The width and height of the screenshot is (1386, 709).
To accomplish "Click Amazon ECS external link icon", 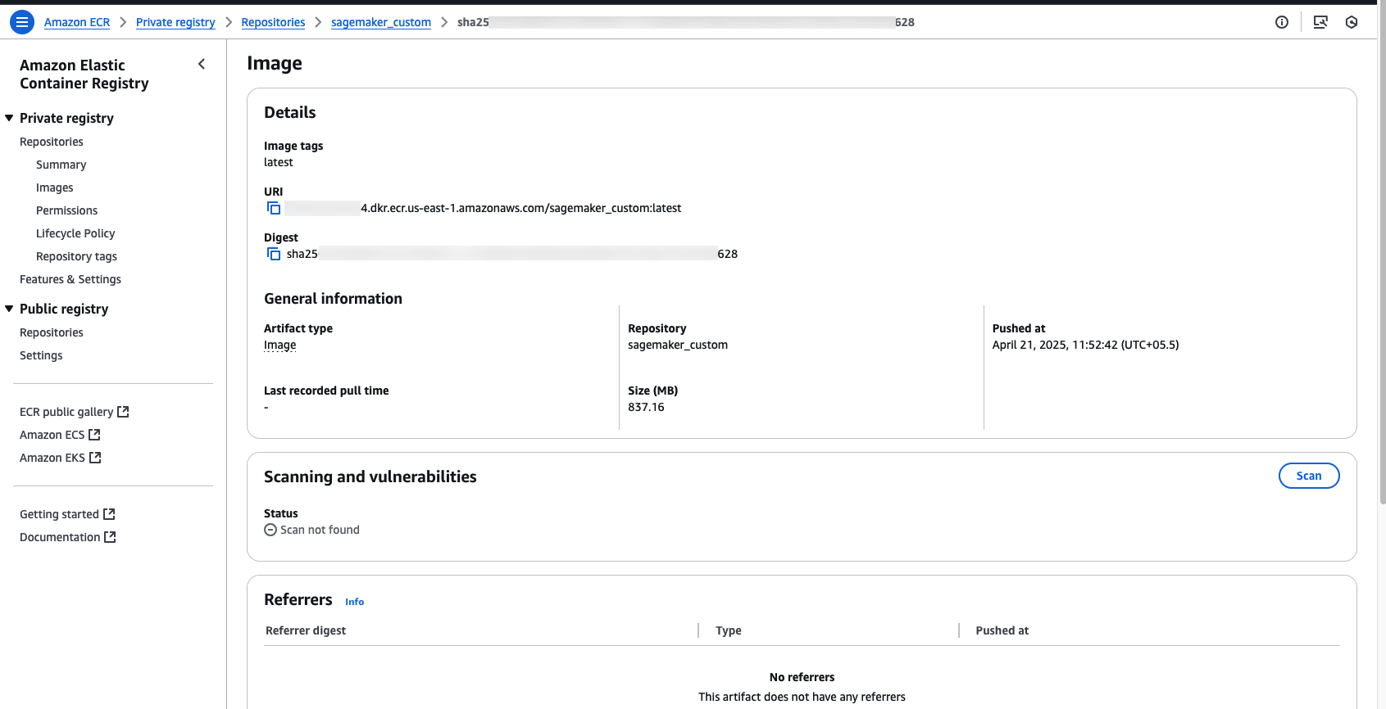I will click(x=94, y=435).
